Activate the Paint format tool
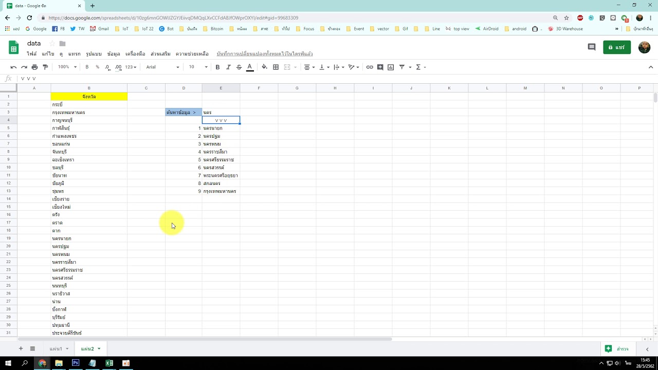This screenshot has height=370, width=658. pos(45,67)
